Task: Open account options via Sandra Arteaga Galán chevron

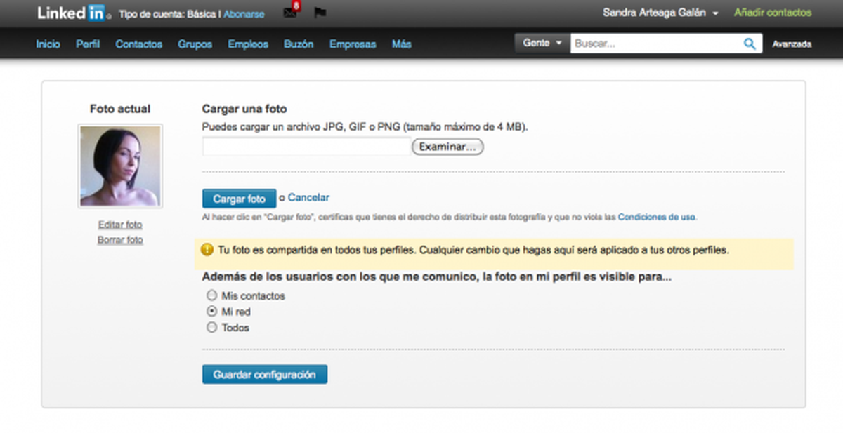Action: coord(717,12)
